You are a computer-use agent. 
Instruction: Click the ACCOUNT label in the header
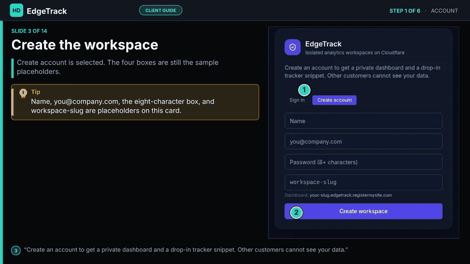[444, 11]
